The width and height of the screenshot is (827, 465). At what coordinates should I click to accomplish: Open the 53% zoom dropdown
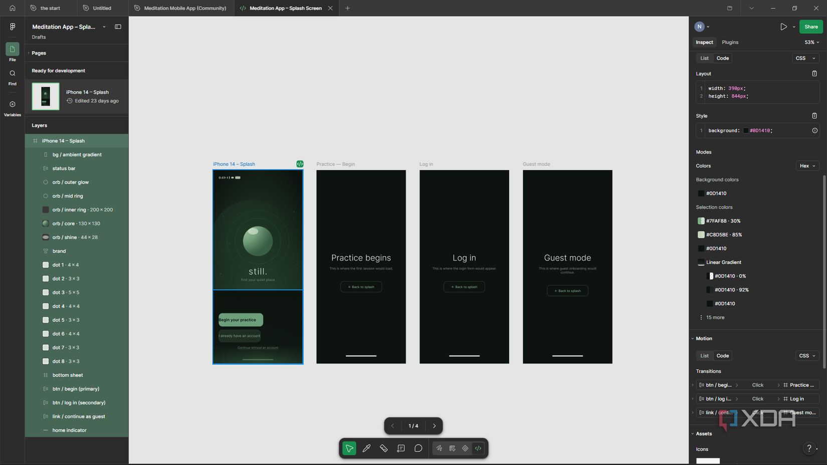pos(812,42)
